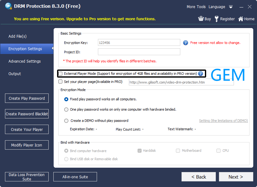Click the Play Count Limit label

(x=128, y=129)
